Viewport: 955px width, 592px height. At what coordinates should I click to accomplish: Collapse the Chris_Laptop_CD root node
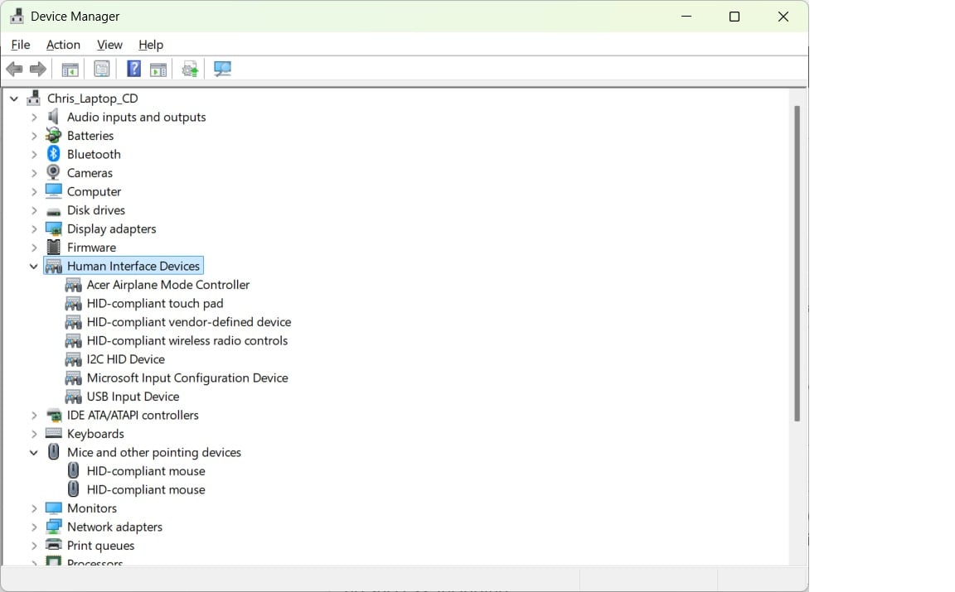[x=14, y=99]
